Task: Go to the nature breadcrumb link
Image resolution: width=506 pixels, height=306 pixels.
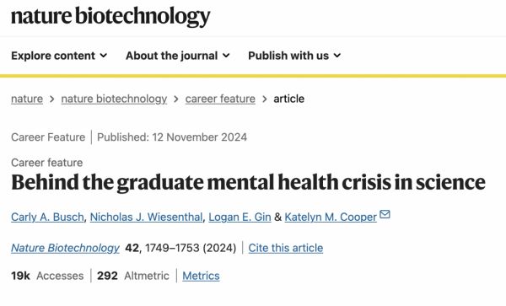Action: [x=27, y=99]
